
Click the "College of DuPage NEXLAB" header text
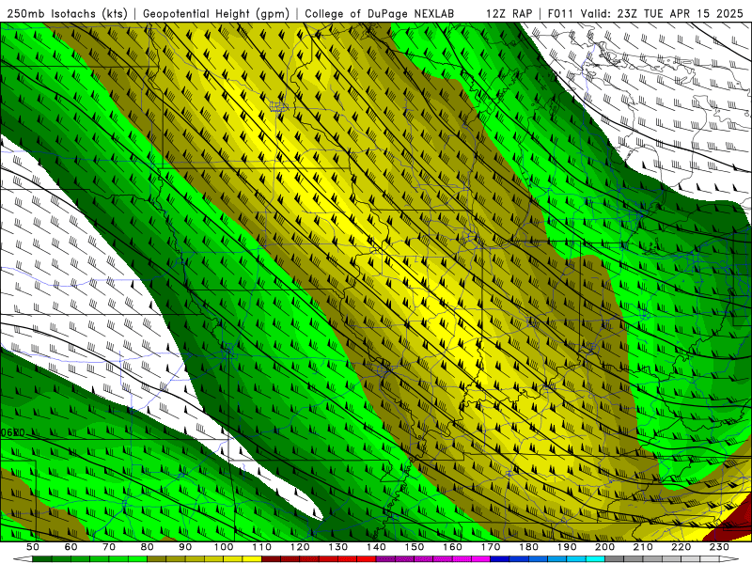380,13
